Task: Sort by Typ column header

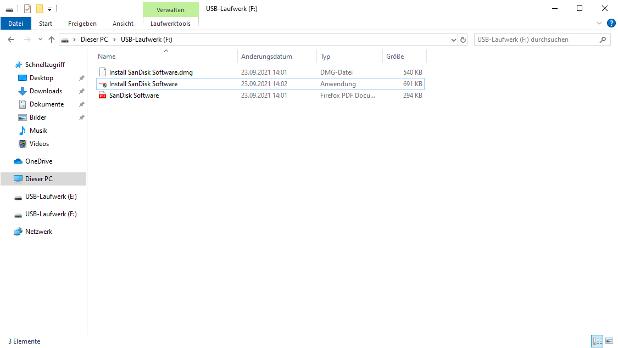Action: tap(349, 57)
